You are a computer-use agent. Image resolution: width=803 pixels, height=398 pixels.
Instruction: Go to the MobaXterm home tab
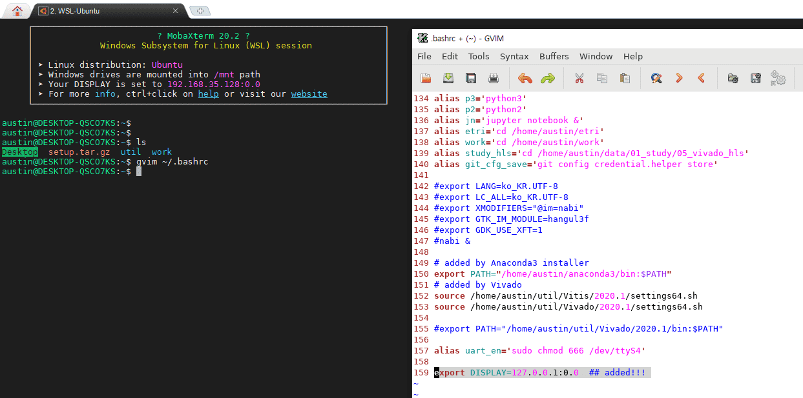(17, 11)
